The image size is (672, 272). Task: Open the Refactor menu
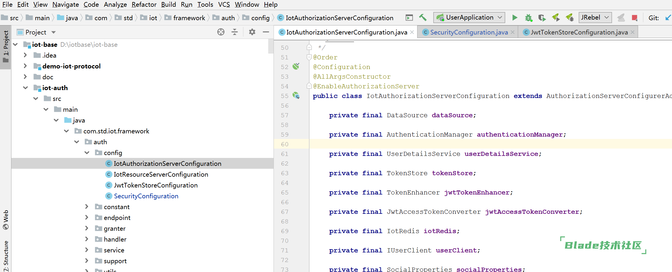pyautogui.click(x=144, y=4)
